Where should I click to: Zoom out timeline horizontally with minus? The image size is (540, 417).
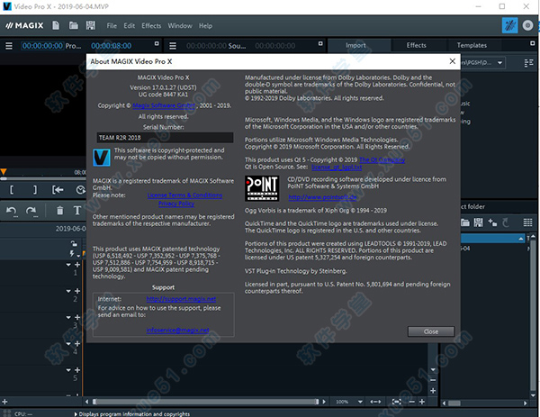click(x=411, y=402)
